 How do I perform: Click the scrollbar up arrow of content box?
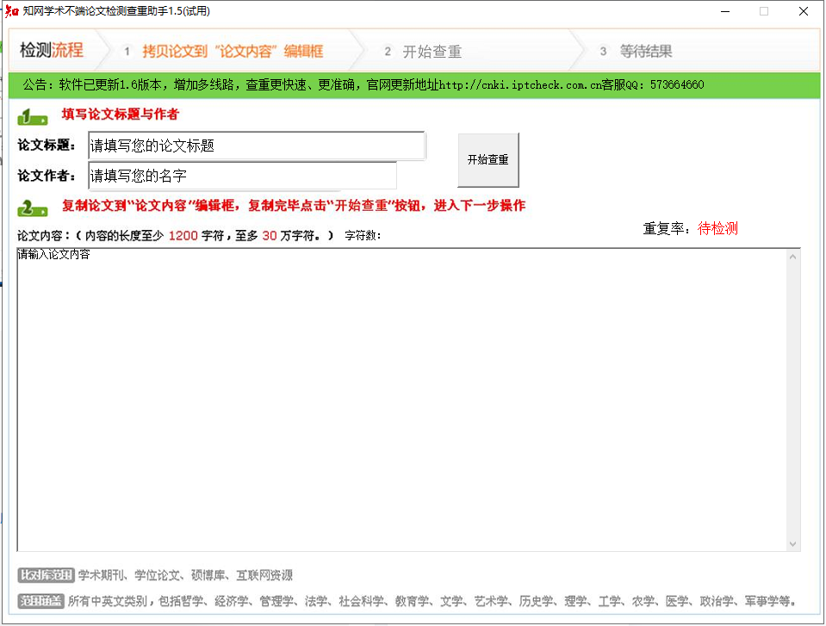pos(792,257)
